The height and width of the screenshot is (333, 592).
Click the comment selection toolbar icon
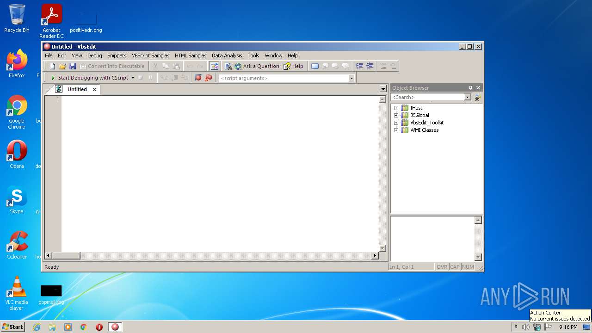(383, 66)
